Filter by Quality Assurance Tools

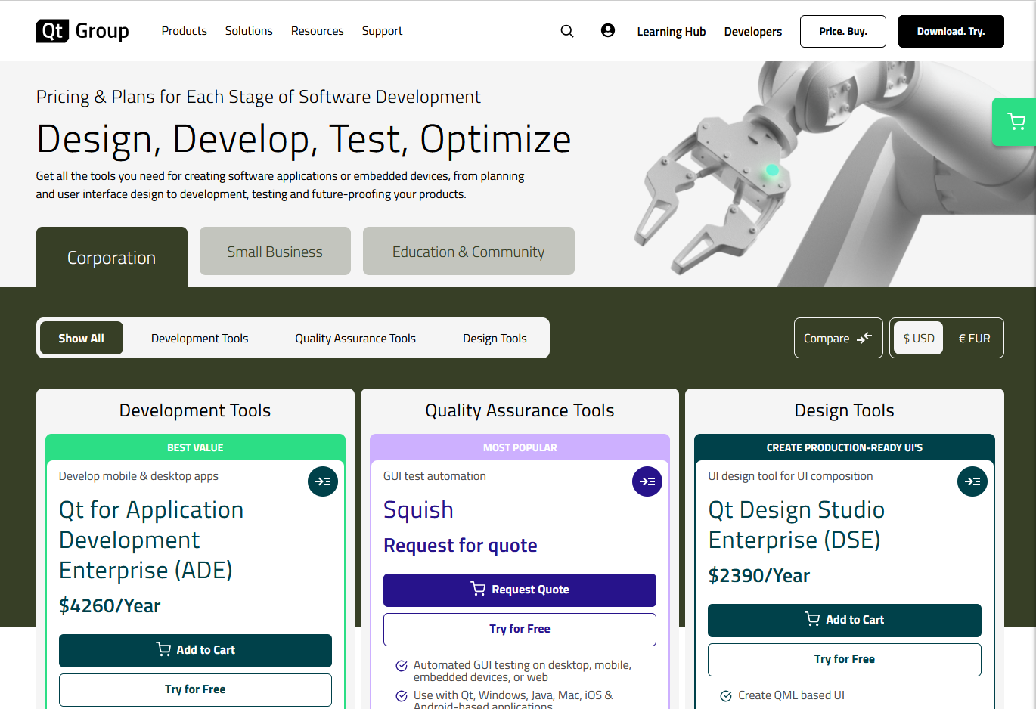[355, 339]
